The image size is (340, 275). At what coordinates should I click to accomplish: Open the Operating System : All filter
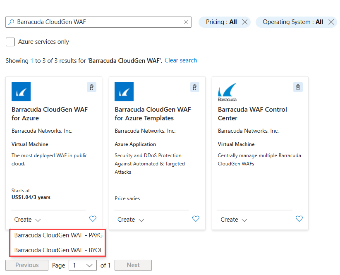coord(293,22)
